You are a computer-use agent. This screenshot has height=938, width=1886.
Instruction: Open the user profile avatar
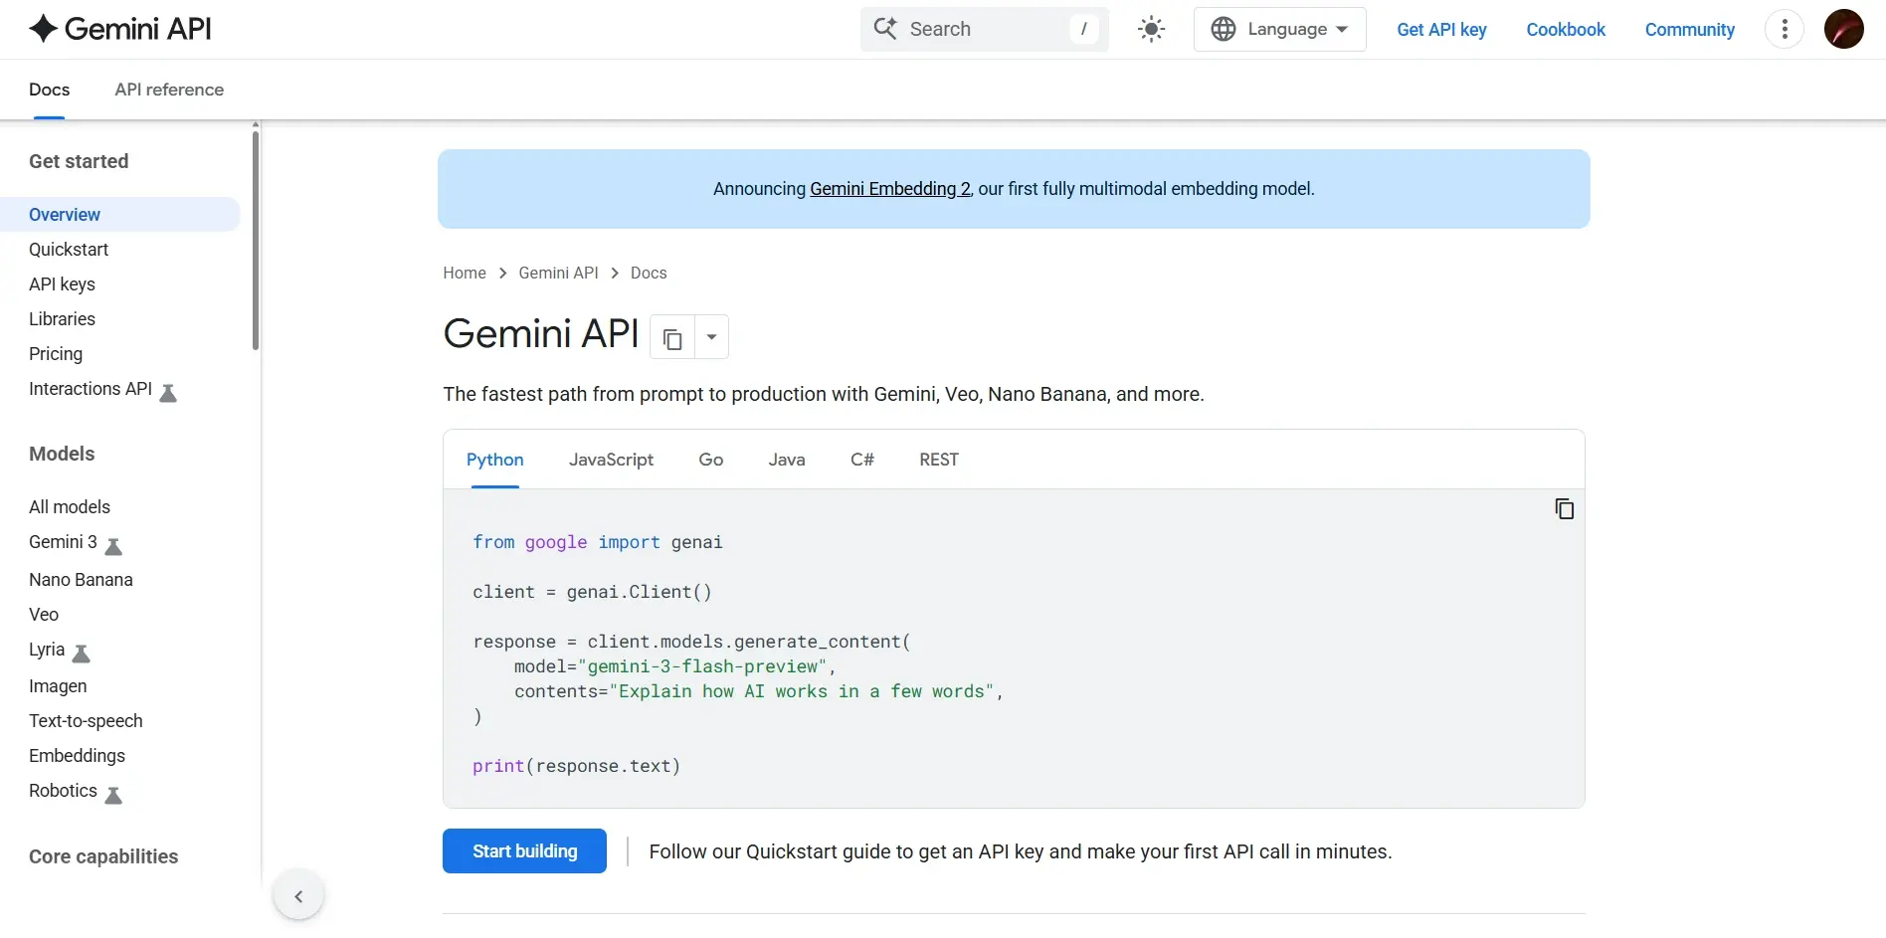[x=1844, y=29]
